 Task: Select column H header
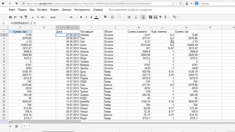(x=68, y=27)
